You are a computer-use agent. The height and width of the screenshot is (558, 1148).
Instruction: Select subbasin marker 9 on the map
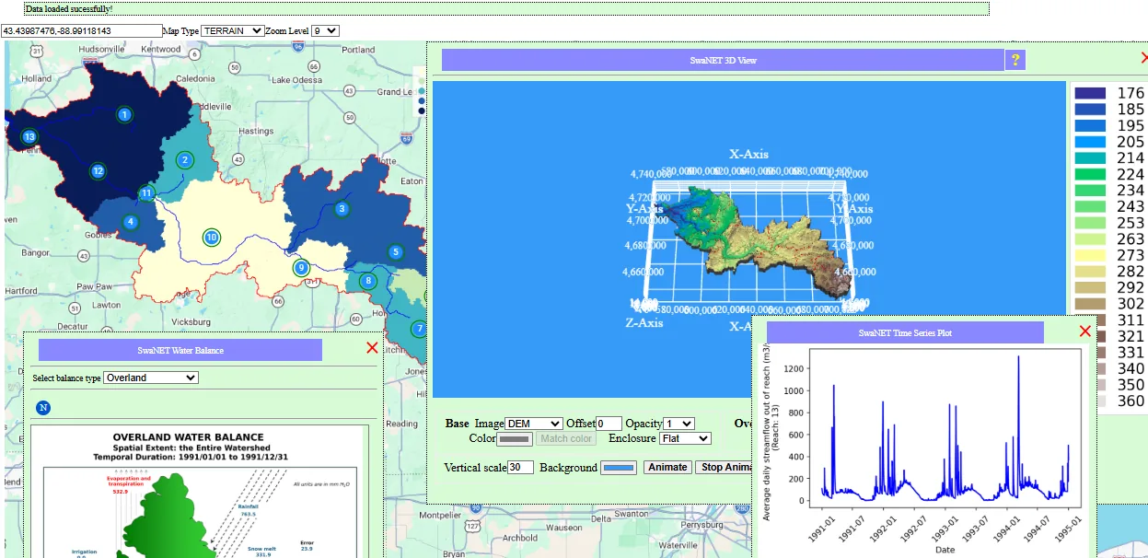coord(300,268)
